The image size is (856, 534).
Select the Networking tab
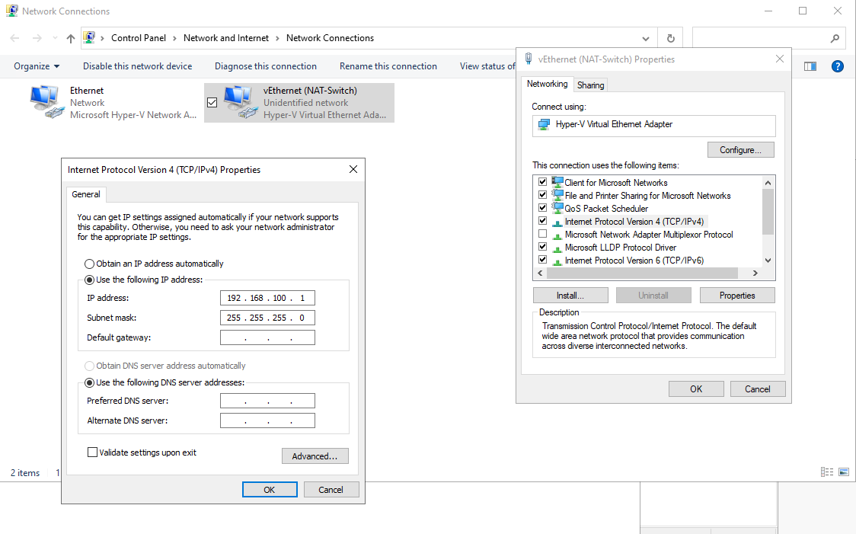tap(547, 84)
